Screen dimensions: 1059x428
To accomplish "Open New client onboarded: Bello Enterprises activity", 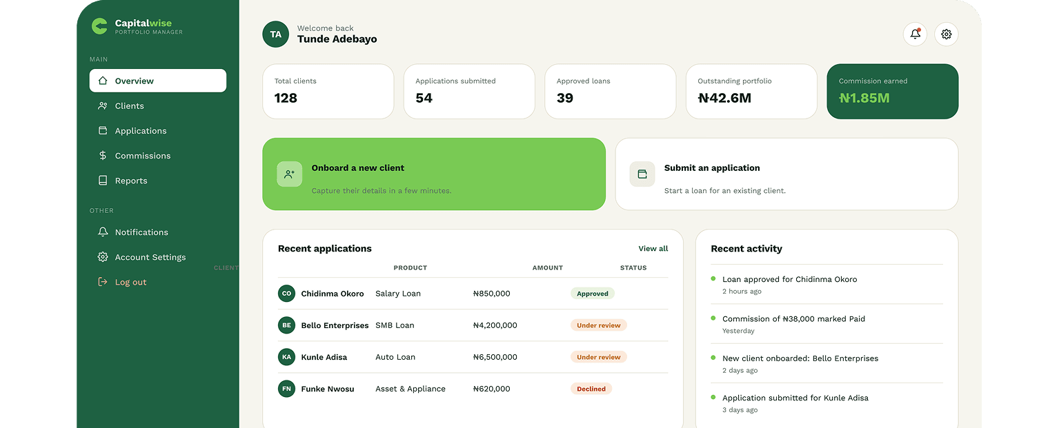I will (x=827, y=363).
